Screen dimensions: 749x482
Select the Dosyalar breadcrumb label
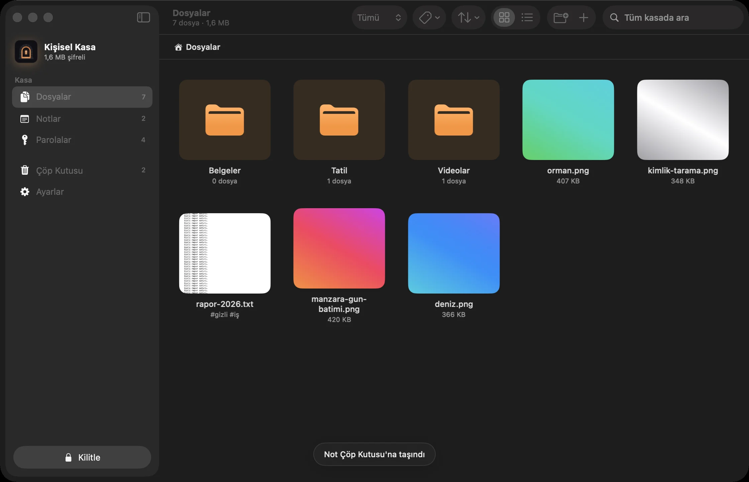[203, 47]
